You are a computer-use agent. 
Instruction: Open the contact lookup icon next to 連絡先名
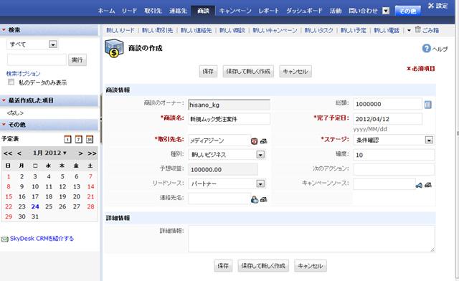(255, 199)
